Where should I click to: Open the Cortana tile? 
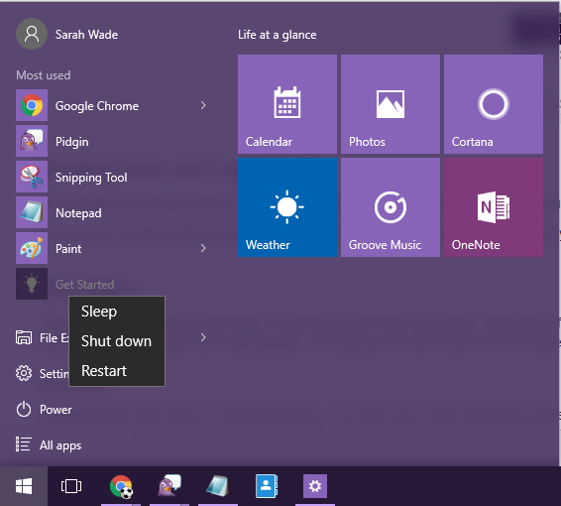[x=494, y=104]
